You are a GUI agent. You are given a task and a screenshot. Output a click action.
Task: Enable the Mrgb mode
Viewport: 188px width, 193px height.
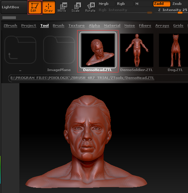(x=107, y=4)
